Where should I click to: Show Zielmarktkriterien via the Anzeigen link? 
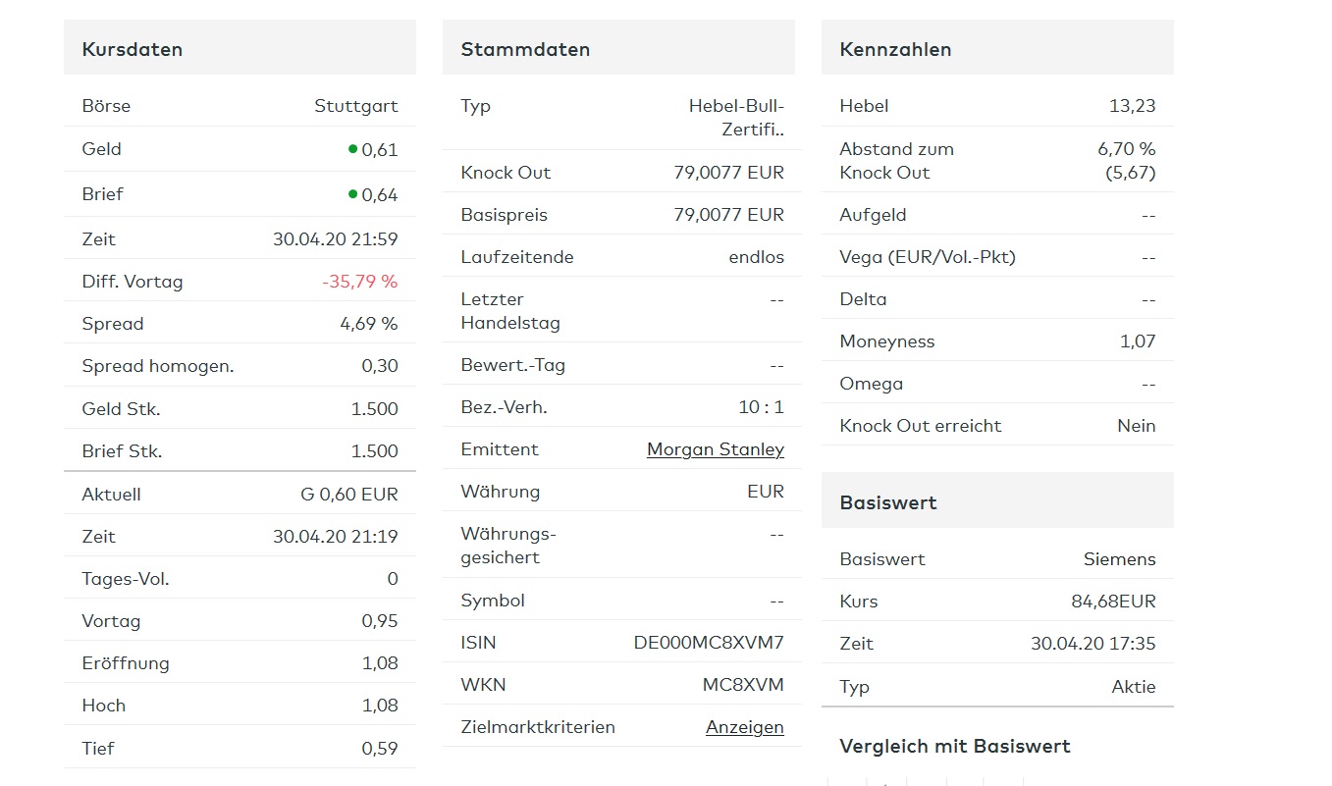pyautogui.click(x=744, y=727)
